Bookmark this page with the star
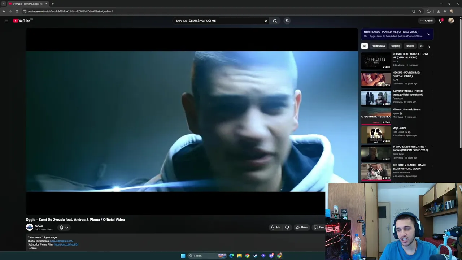 [420, 11]
